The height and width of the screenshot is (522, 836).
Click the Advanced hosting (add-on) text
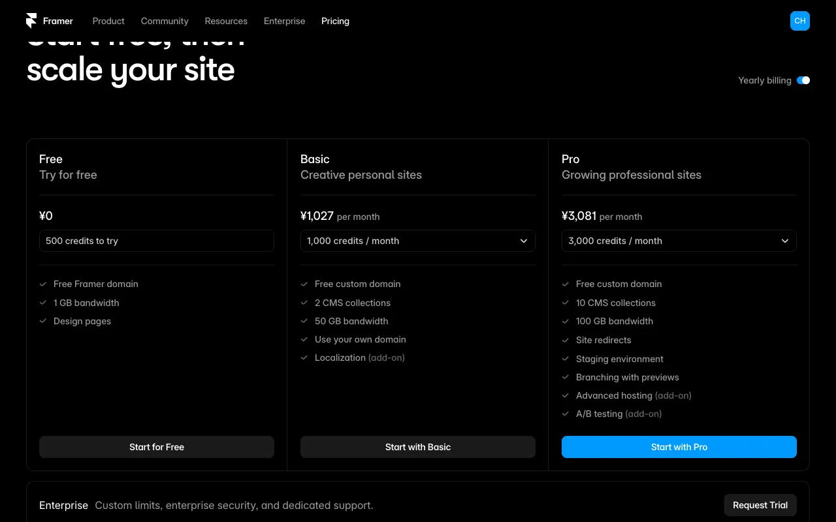pyautogui.click(x=634, y=395)
